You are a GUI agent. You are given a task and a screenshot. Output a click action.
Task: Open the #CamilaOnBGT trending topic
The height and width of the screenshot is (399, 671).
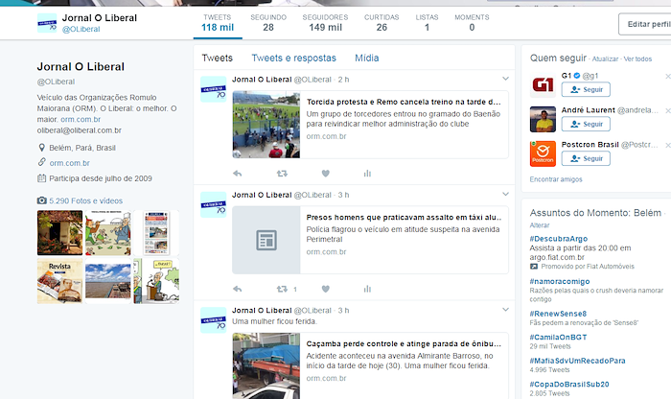558,337
